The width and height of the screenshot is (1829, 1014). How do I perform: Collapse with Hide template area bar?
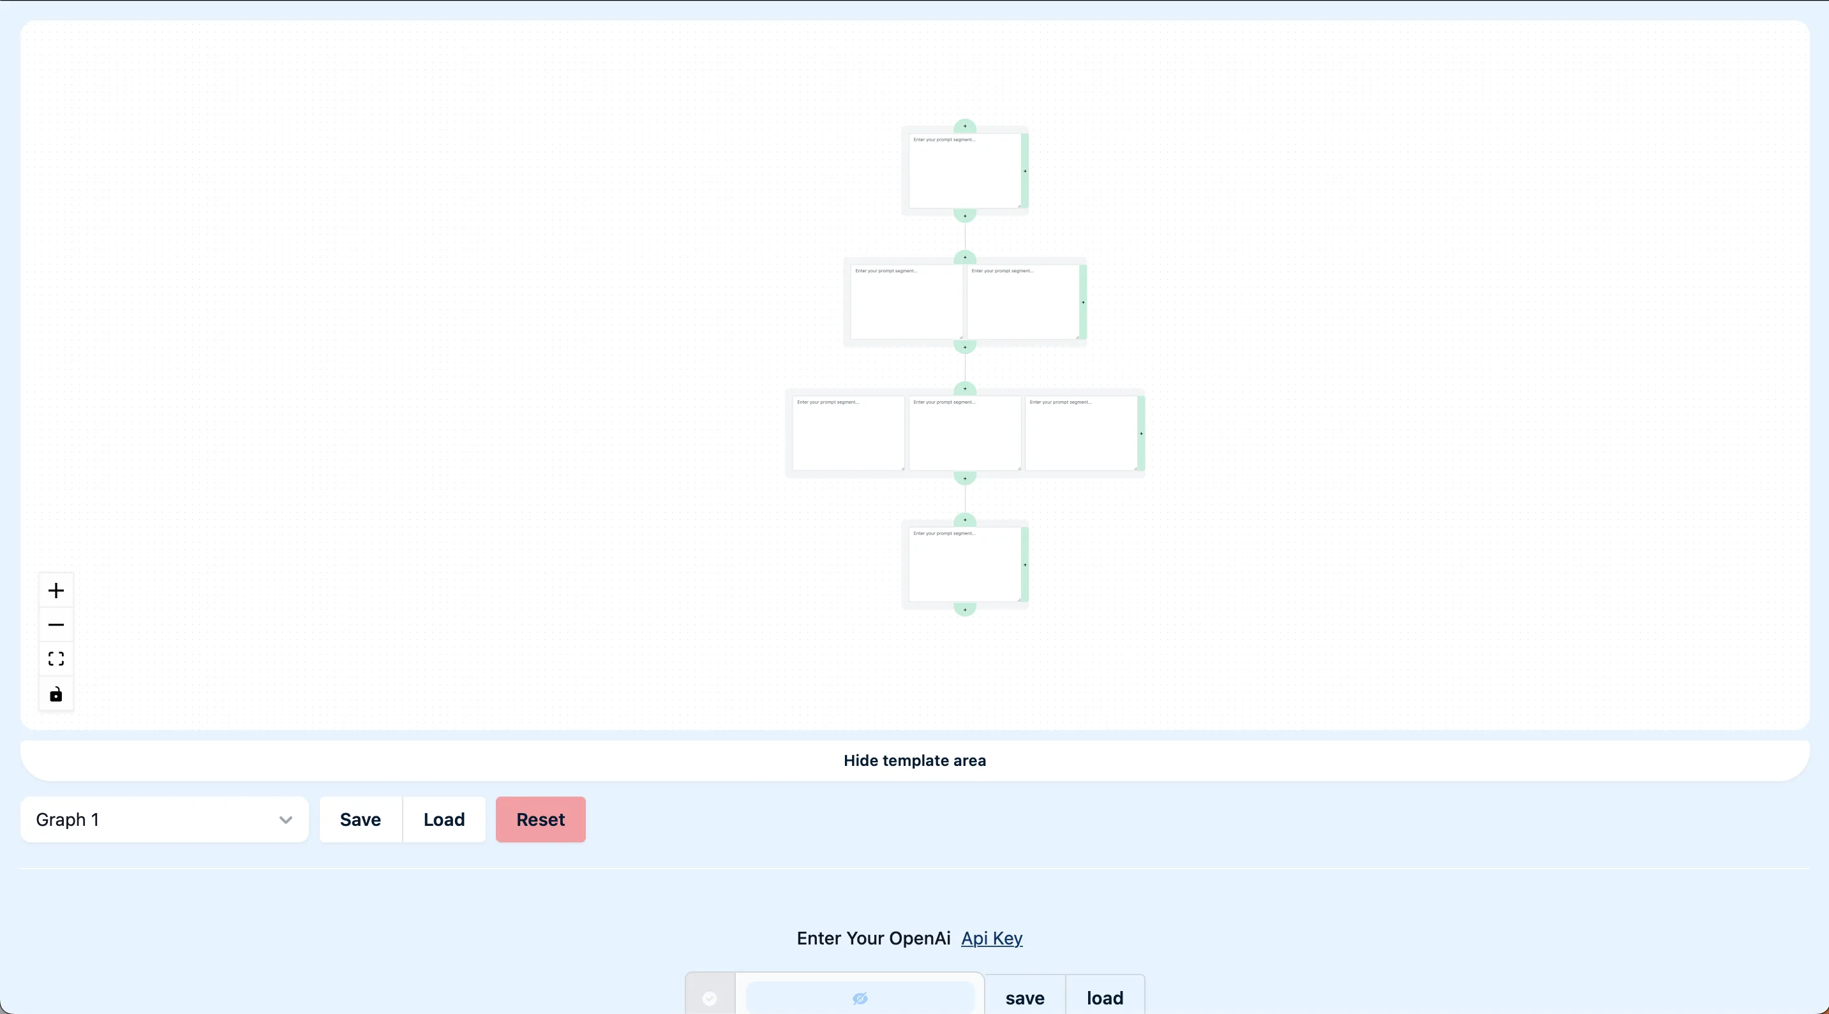(915, 761)
